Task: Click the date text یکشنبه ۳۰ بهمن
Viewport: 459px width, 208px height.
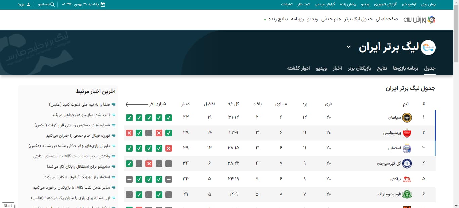Action: [81, 5]
